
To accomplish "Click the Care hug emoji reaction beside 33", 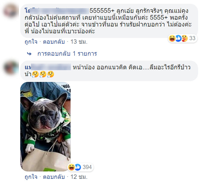I will click(185, 38).
